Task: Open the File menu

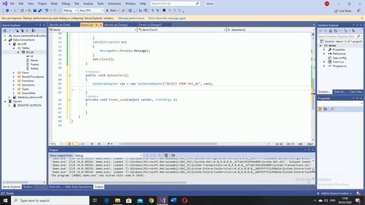Action: pyautogui.click(x=12, y=3)
